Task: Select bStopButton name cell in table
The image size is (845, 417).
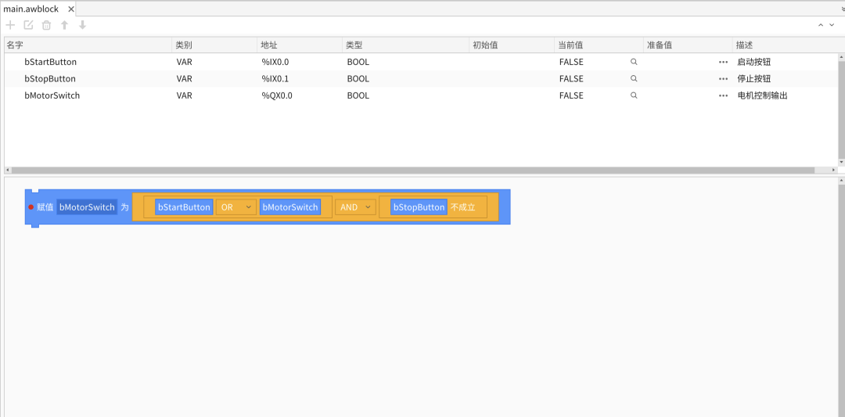Action: (50, 79)
